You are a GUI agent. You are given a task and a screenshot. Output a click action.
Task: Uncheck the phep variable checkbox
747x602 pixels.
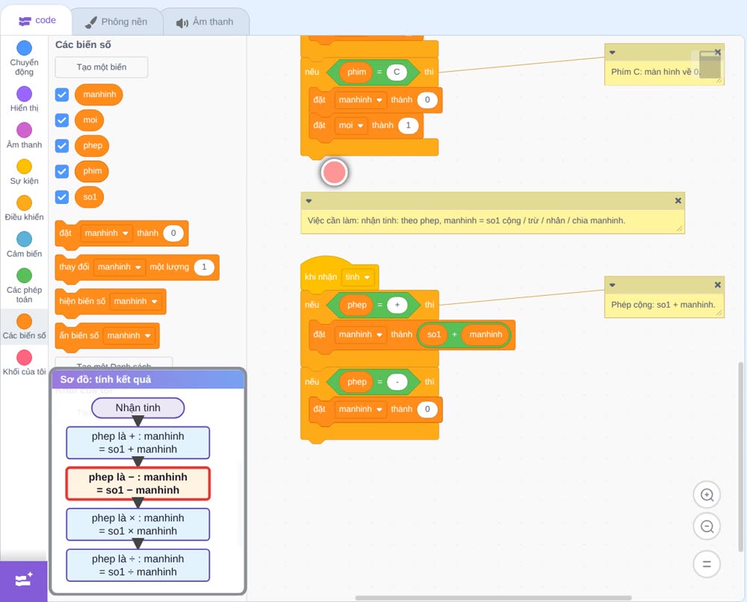pos(62,146)
